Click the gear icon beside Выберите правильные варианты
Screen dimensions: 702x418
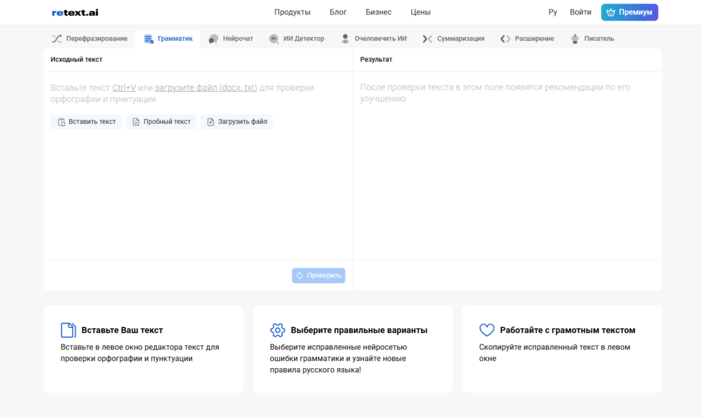pos(278,330)
